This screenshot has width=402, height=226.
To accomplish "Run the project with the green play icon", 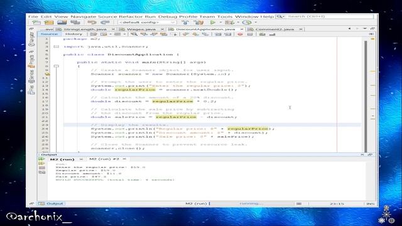I will coord(212,23).
